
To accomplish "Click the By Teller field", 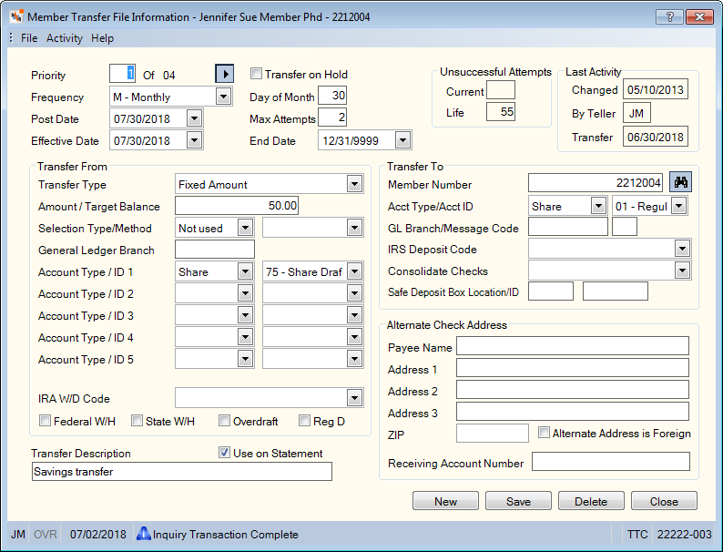I will 636,113.
